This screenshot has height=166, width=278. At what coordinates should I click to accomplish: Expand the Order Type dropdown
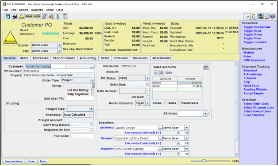click(92, 80)
